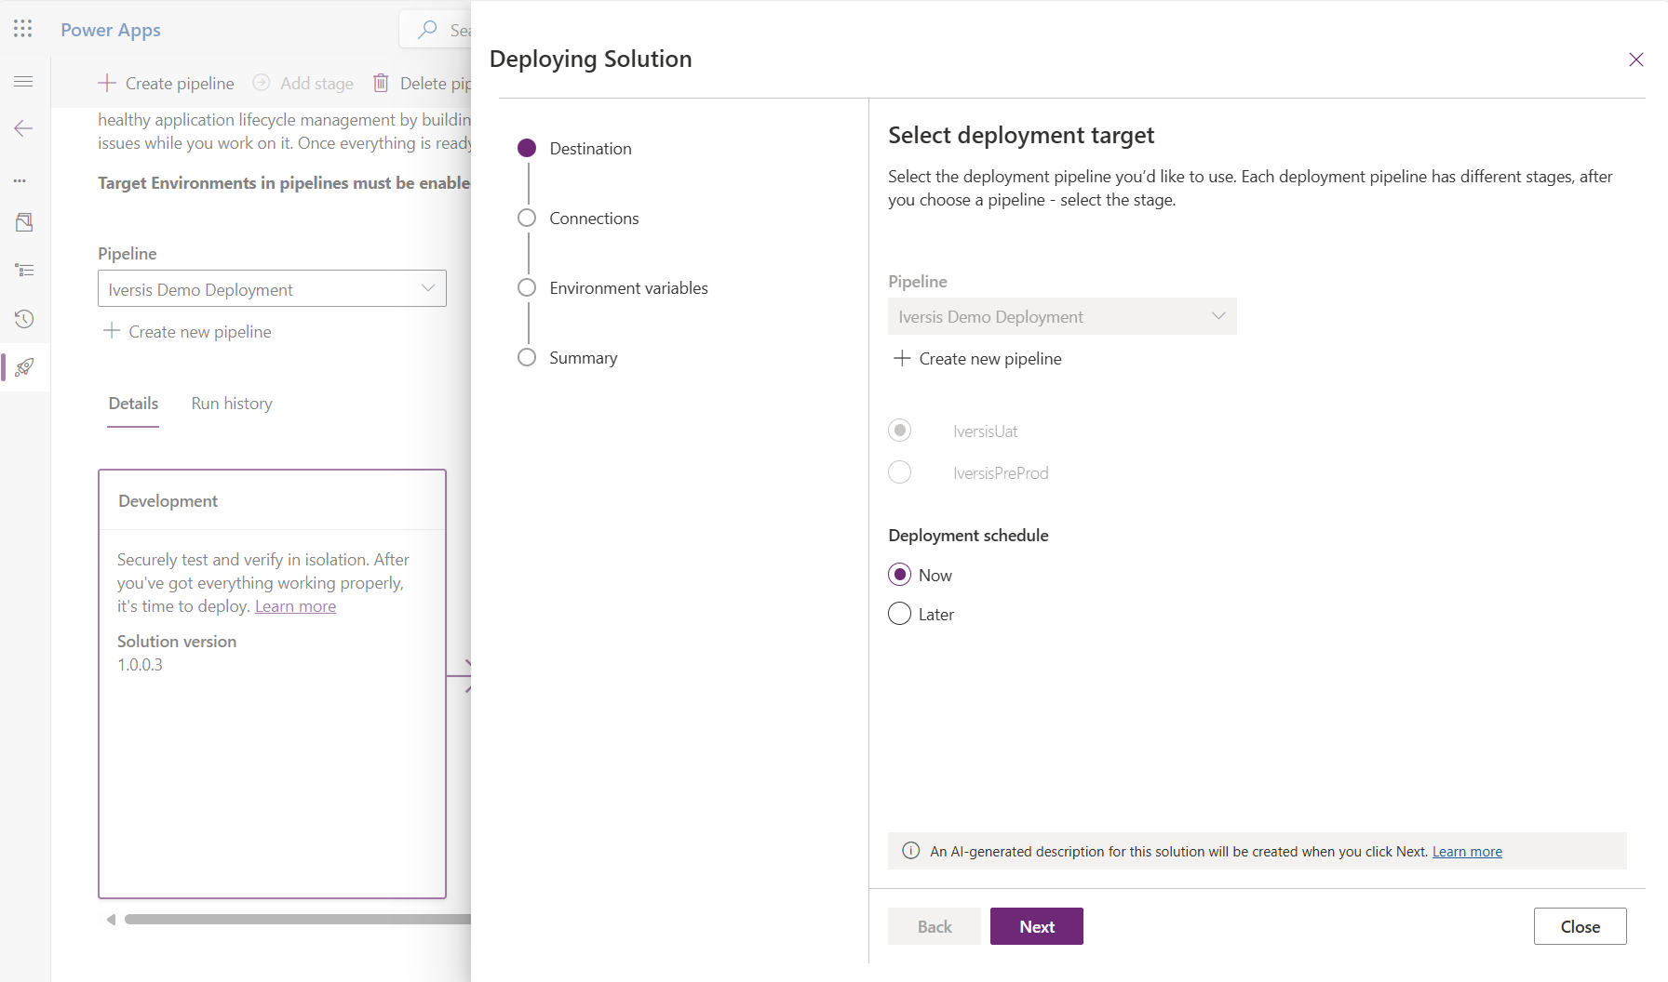Click the Back button
This screenshot has height=982, width=1668.
pos(935,926)
